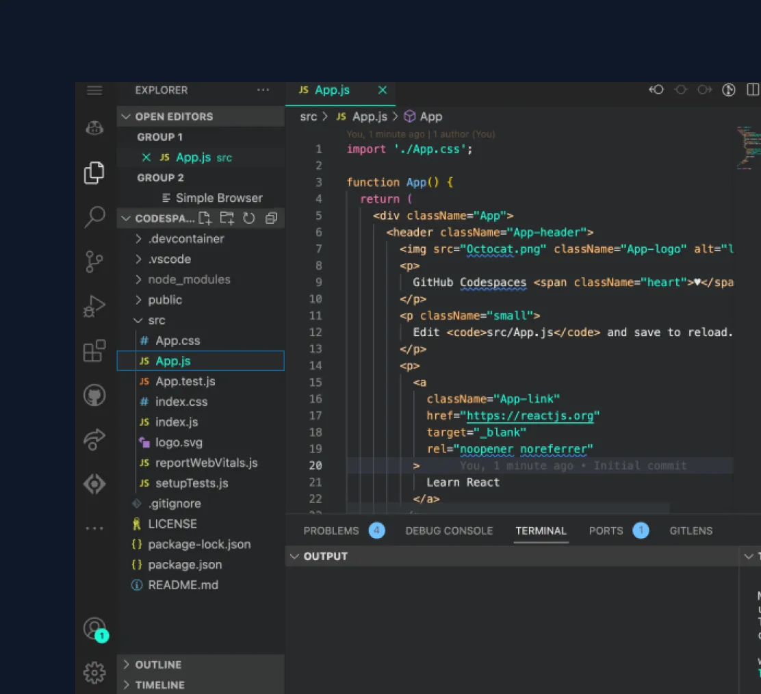This screenshot has height=694, width=761.
Task: Switch to the PROBLEMS tab
Action: pos(331,530)
